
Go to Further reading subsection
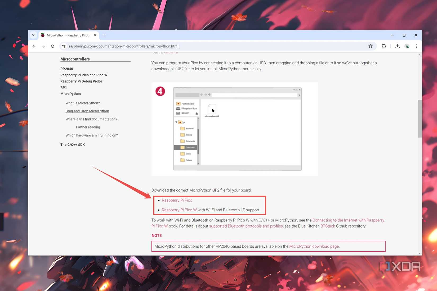coord(88,127)
